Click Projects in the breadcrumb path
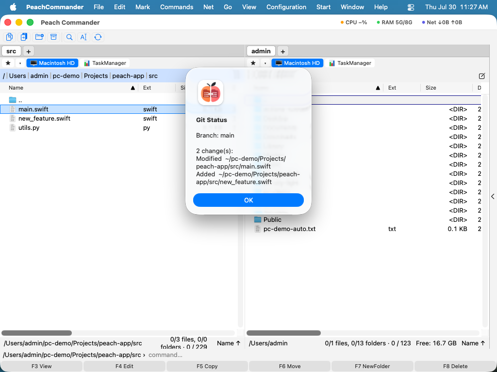 click(x=96, y=76)
